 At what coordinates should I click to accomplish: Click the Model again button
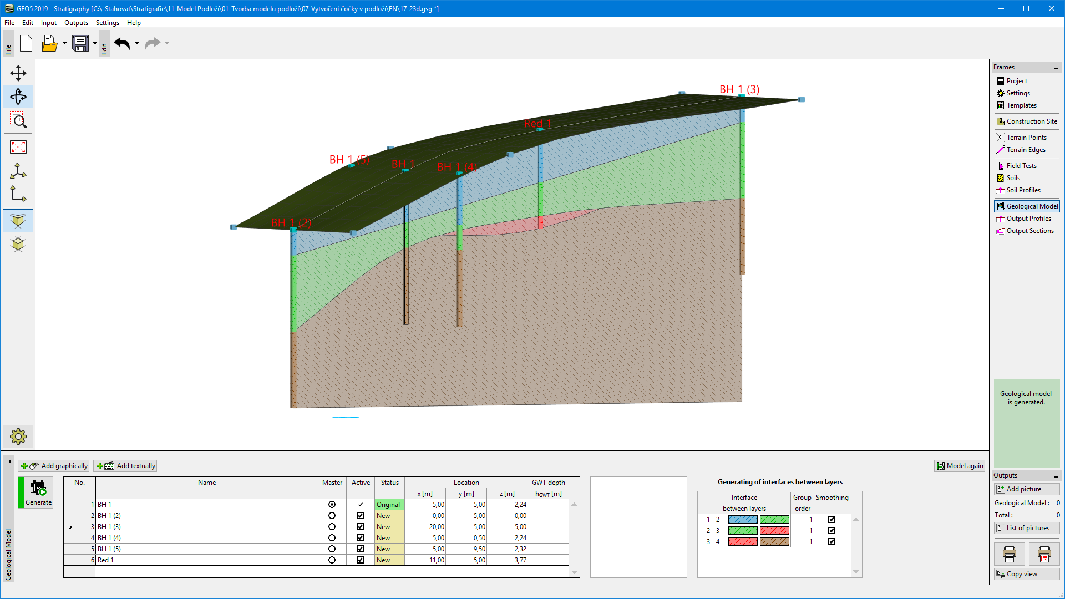[x=960, y=466]
